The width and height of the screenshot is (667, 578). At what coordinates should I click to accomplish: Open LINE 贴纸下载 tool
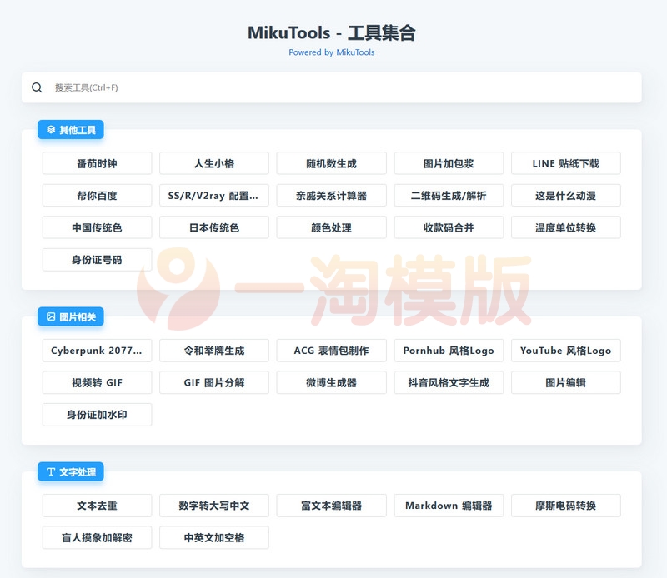566,163
